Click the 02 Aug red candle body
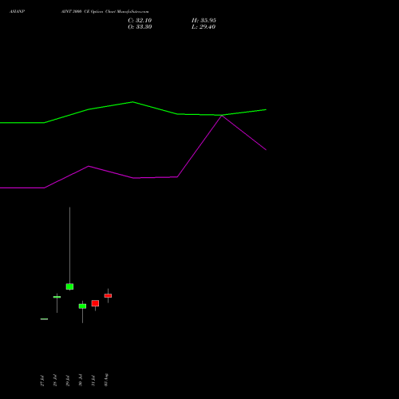 point(108,295)
